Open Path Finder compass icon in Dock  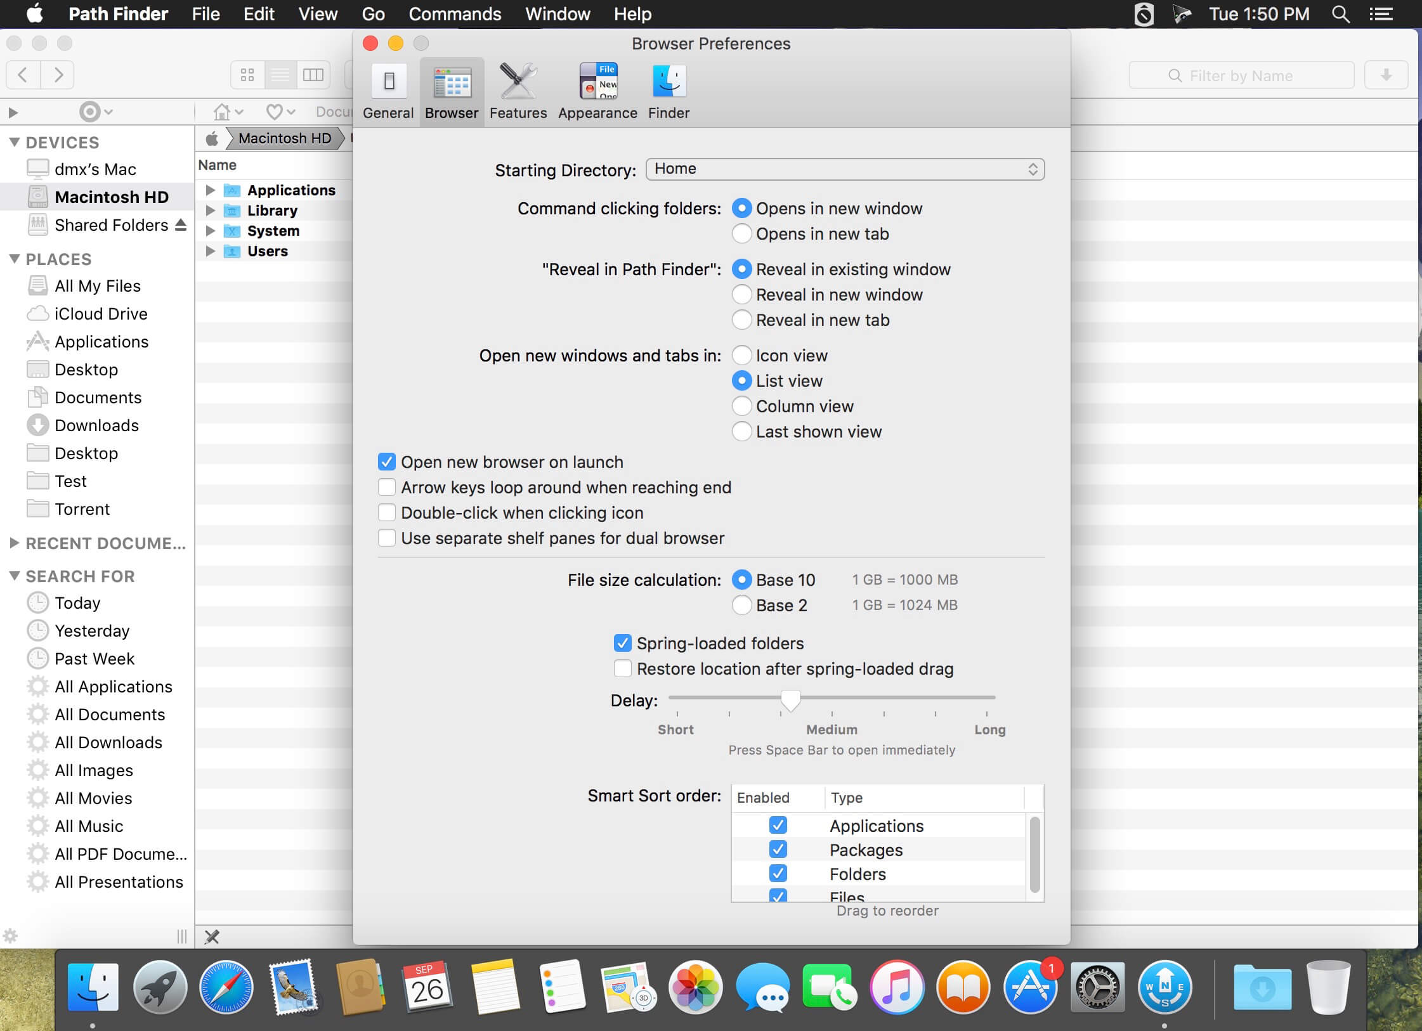click(x=1164, y=988)
